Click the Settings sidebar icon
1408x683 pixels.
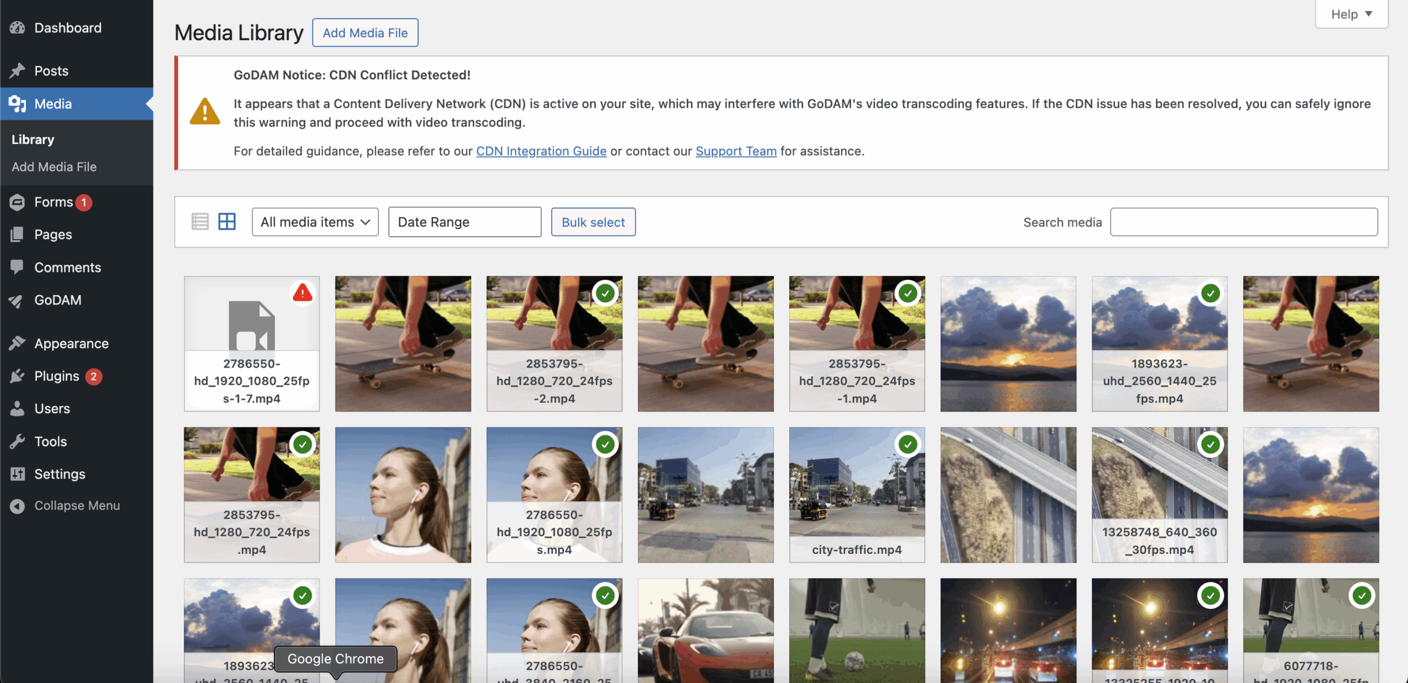click(18, 474)
